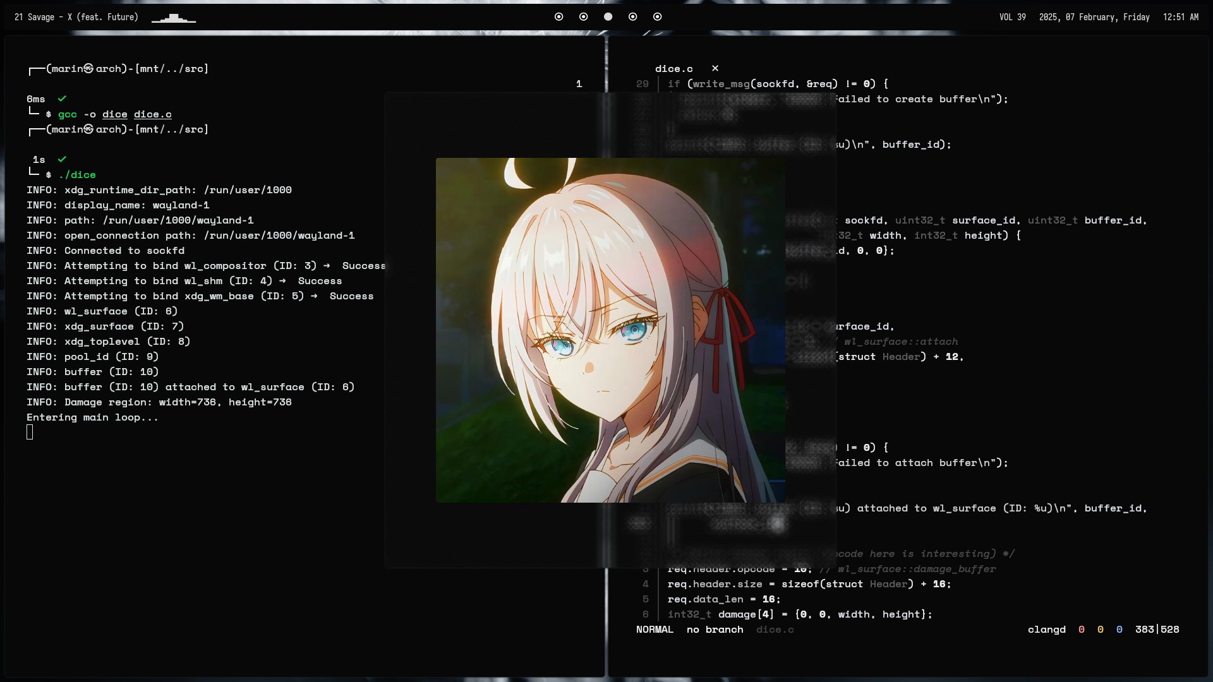Click line number 29 in editor gutter
The image size is (1213, 682).
point(642,84)
